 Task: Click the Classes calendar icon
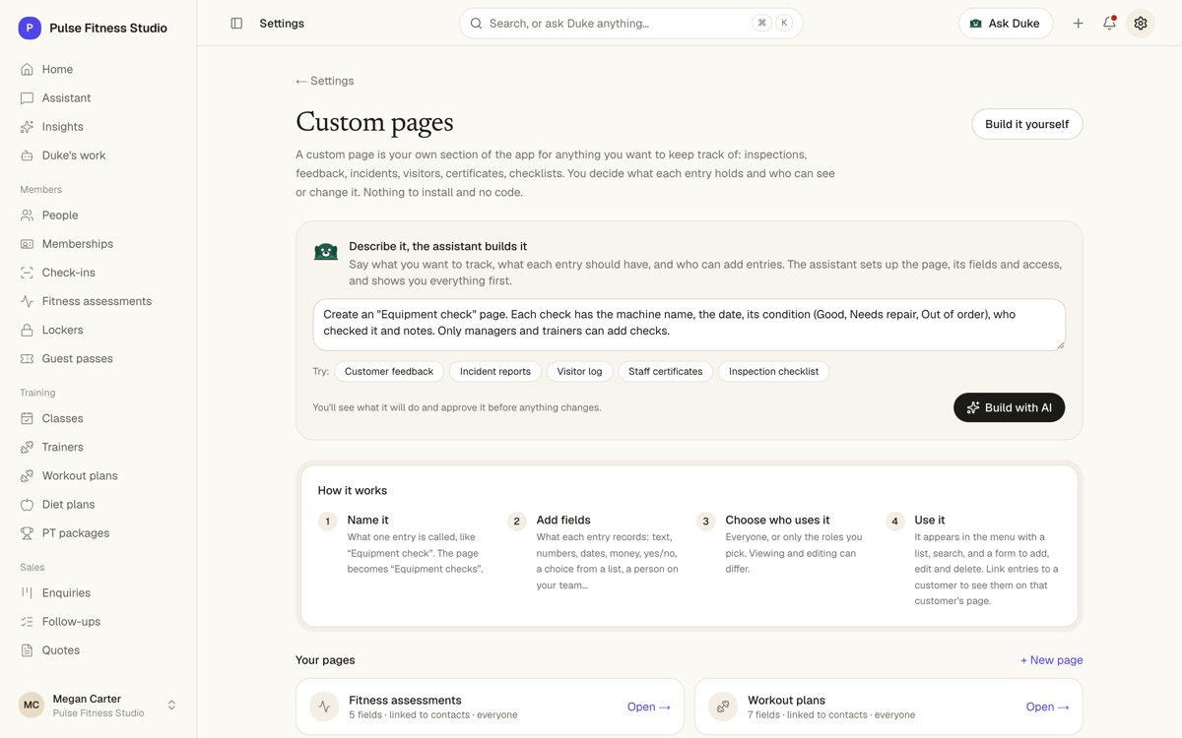pyautogui.click(x=27, y=418)
